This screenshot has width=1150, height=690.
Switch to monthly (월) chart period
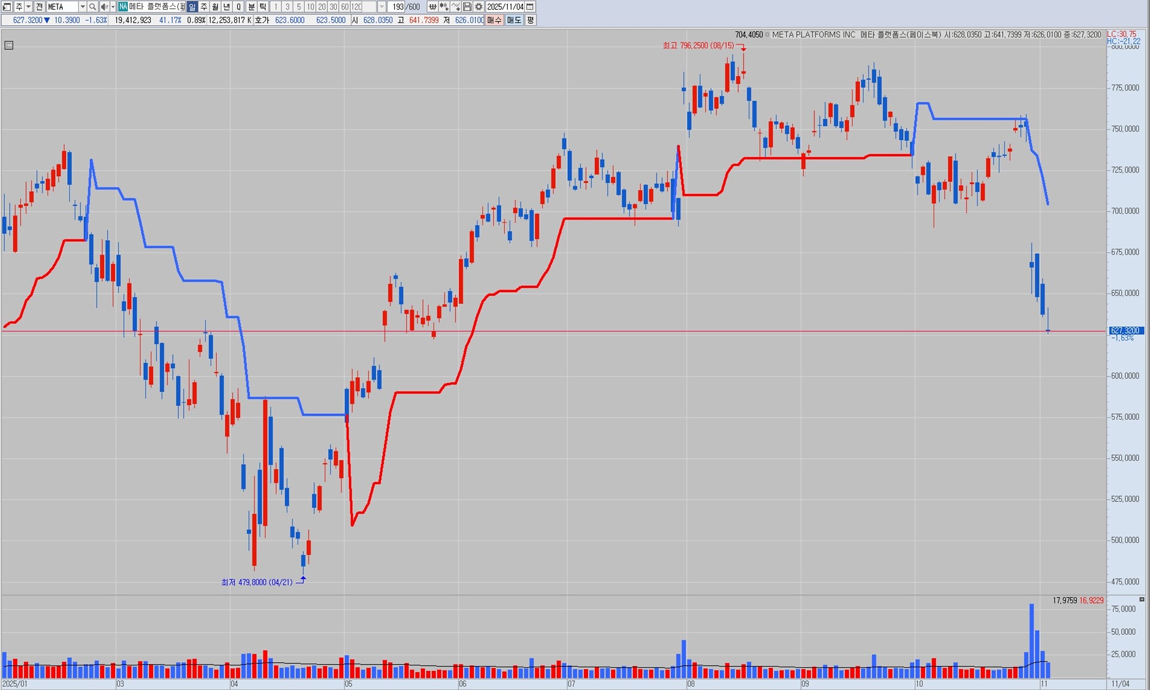point(215,7)
